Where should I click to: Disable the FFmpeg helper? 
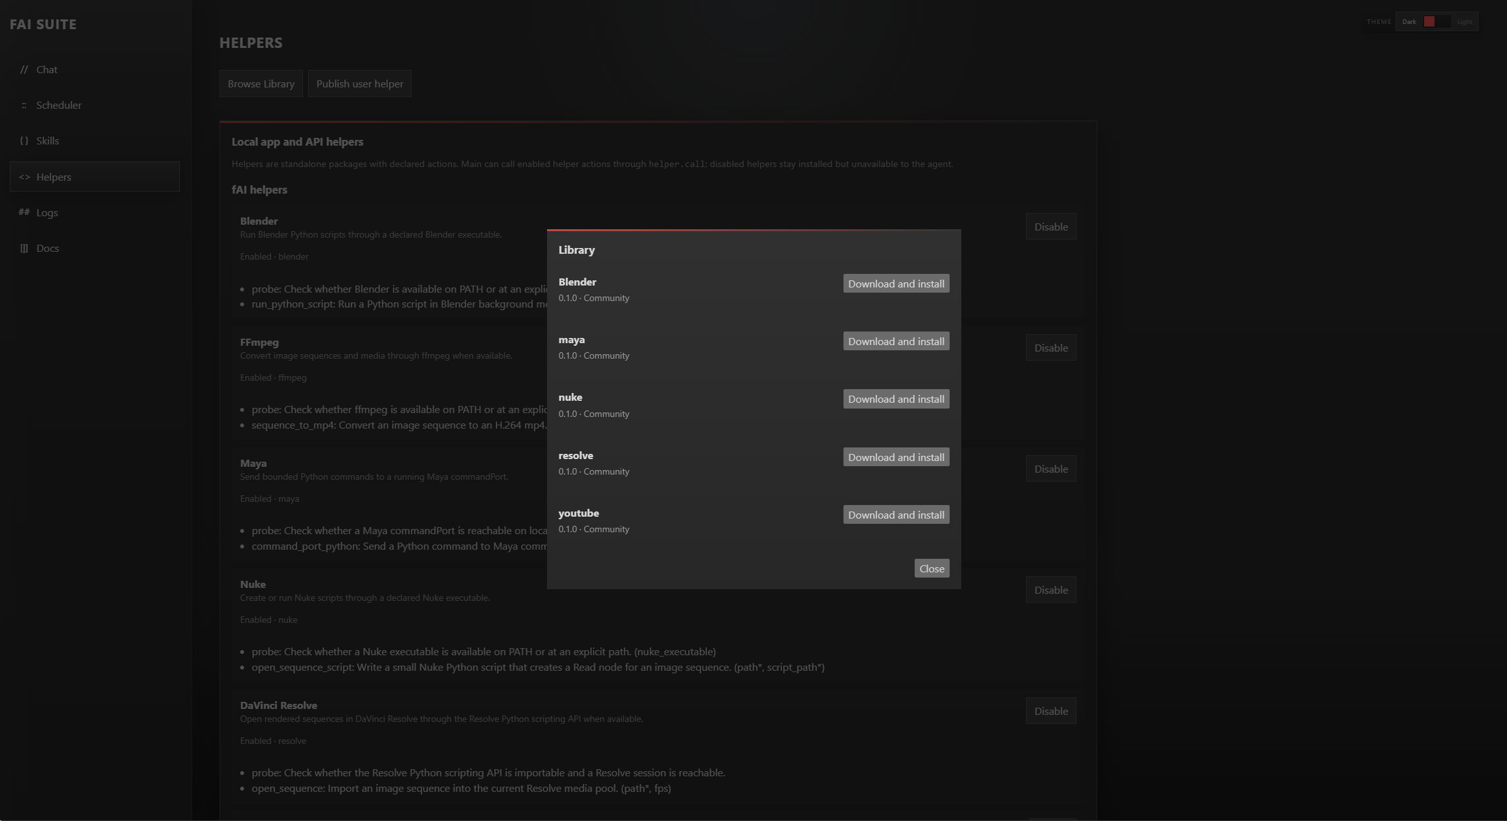point(1051,348)
